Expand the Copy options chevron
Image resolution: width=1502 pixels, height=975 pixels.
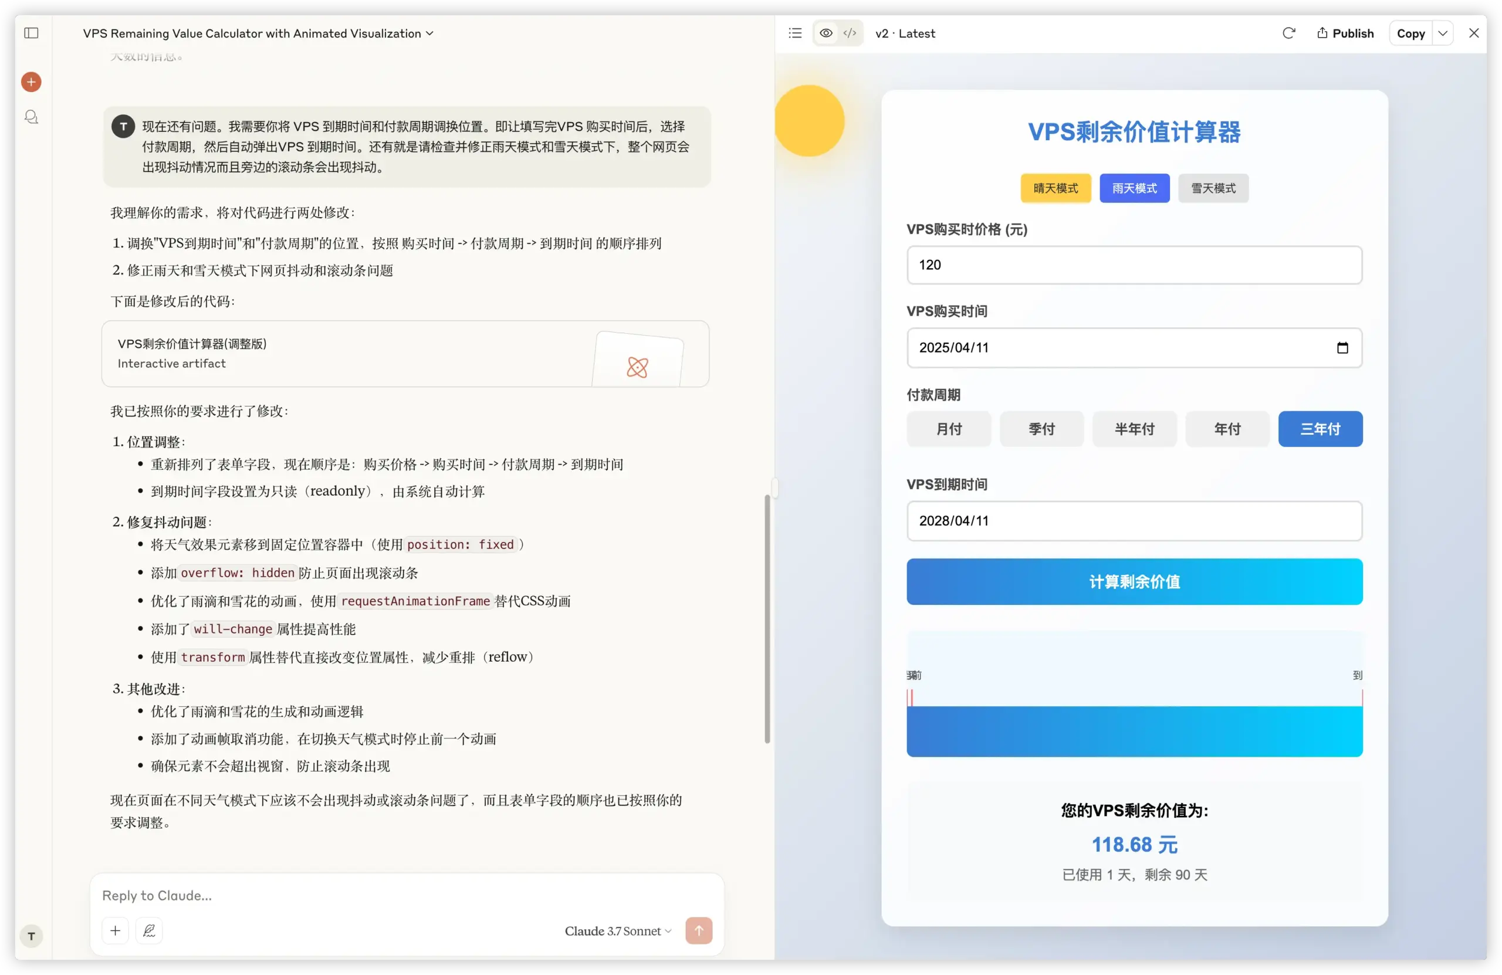[1443, 33]
